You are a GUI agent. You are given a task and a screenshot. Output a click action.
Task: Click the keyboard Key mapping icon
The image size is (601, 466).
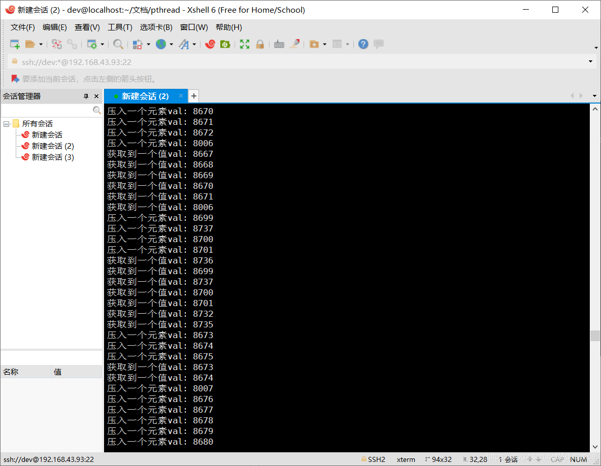[x=279, y=44]
